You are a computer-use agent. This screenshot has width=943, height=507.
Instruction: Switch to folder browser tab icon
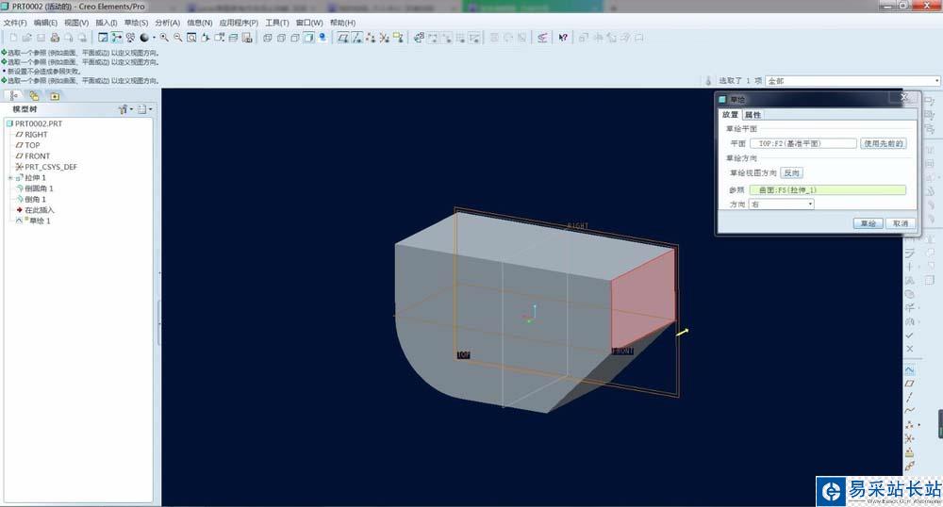(34, 95)
